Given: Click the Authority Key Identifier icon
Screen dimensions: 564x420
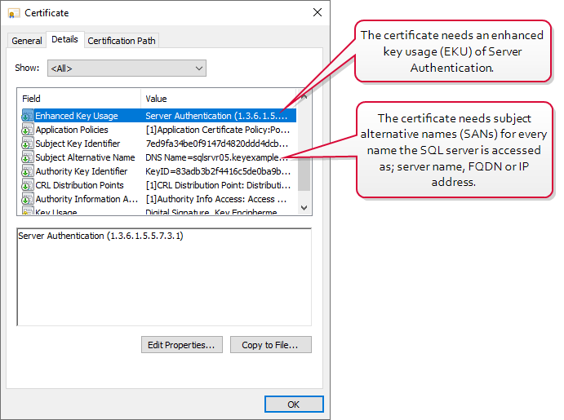Looking at the screenshot, I should [27, 171].
